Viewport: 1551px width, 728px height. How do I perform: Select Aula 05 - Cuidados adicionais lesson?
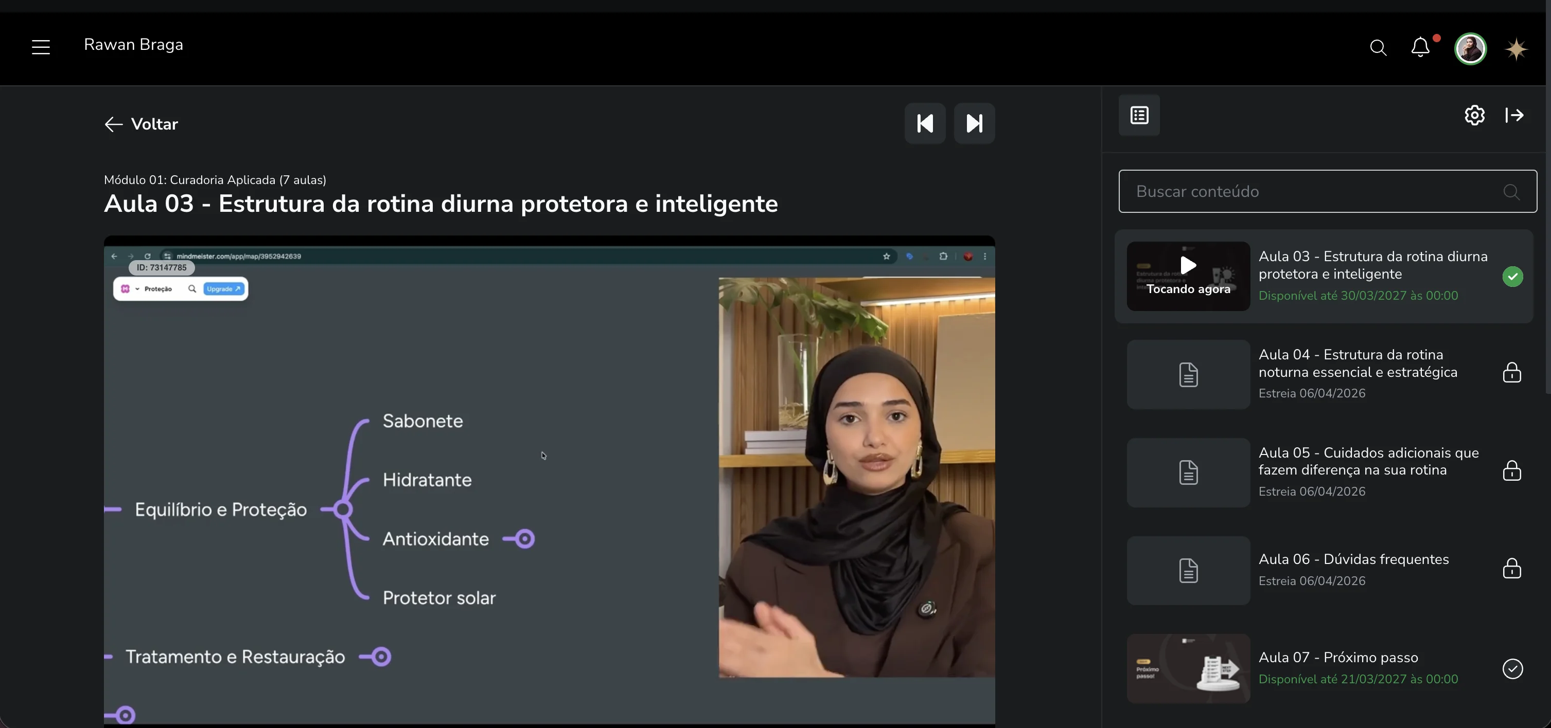(x=1368, y=462)
